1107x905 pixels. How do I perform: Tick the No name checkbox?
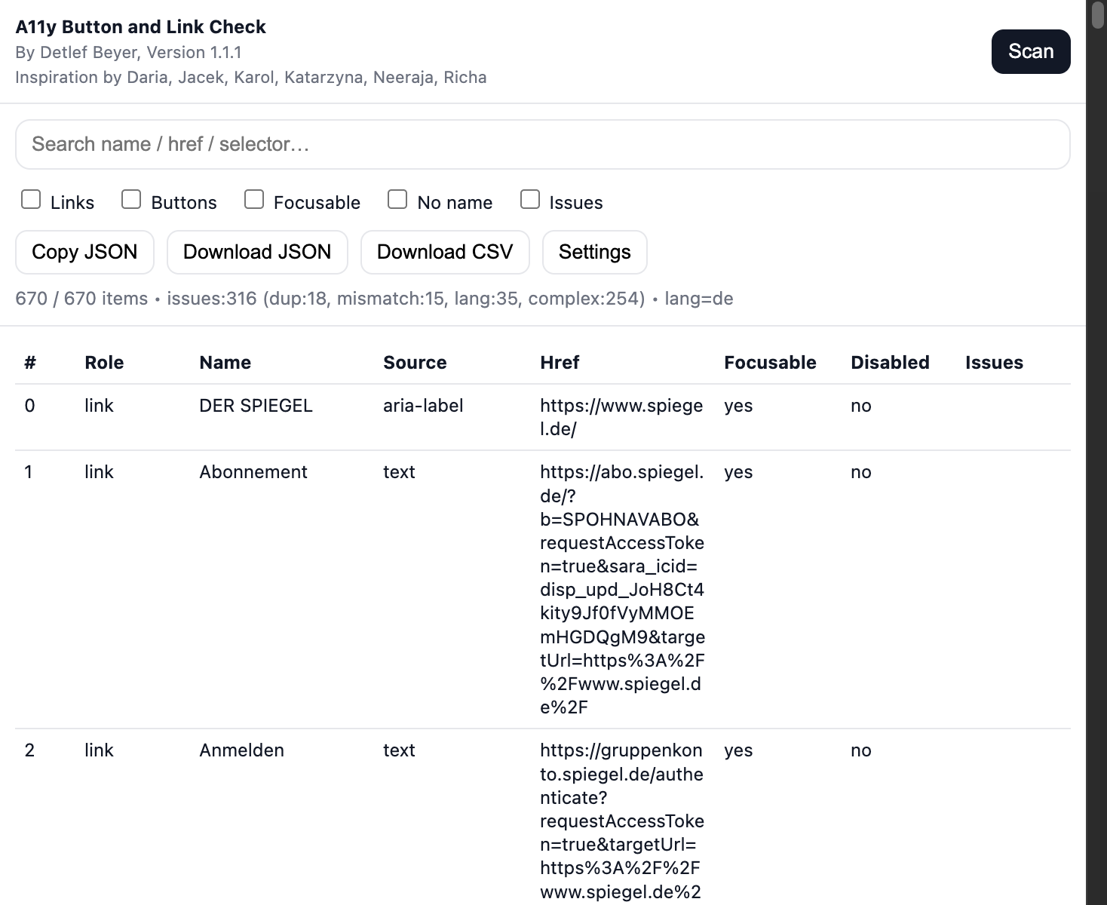click(x=397, y=200)
